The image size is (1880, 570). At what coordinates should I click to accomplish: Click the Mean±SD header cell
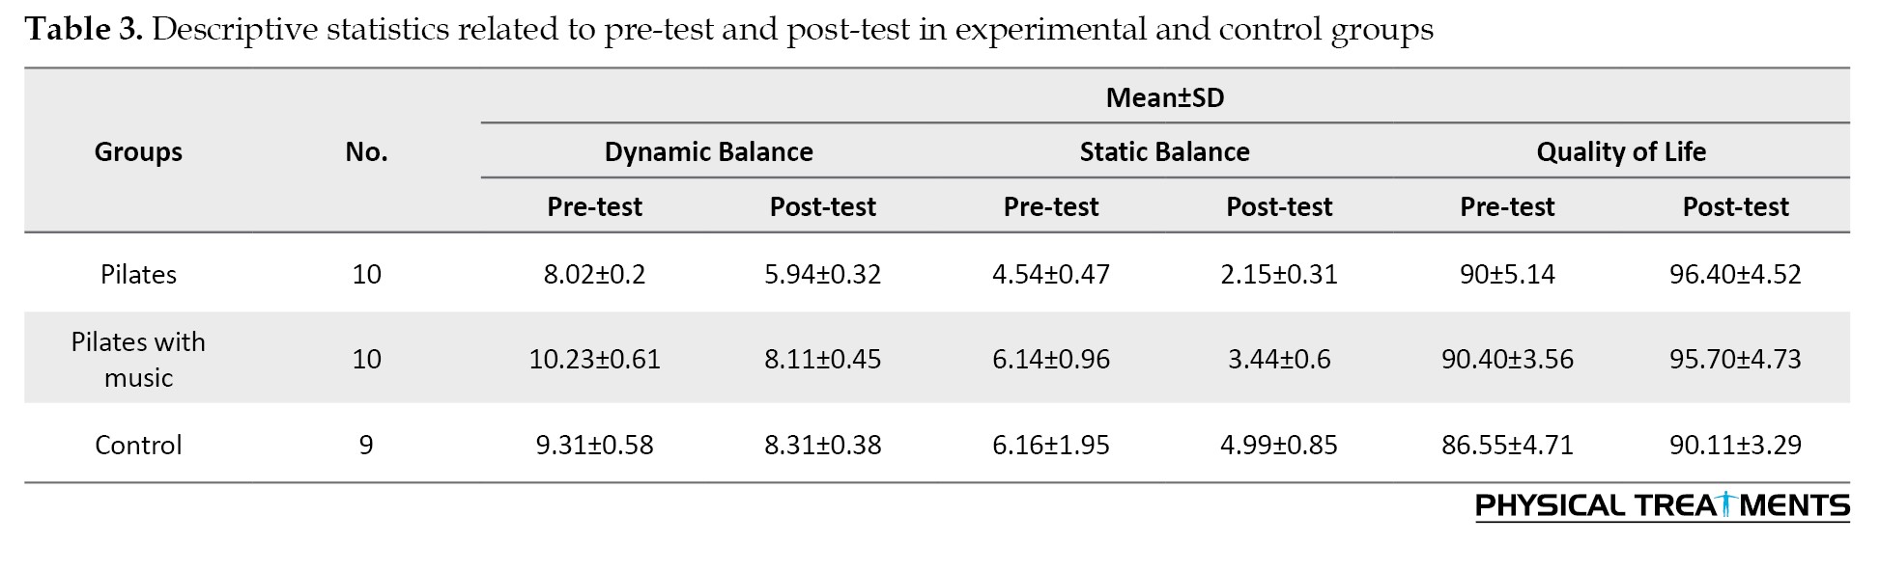pos(1165,97)
